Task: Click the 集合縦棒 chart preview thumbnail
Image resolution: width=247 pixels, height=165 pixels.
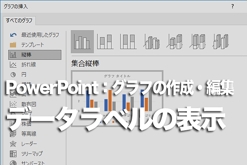Action: [117, 98]
